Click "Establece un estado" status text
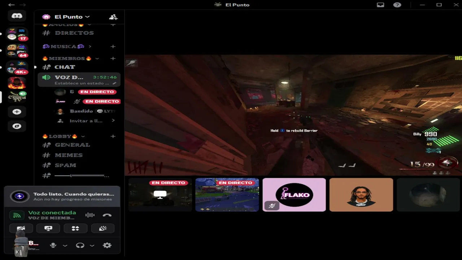The image size is (462, 260). pyautogui.click(x=82, y=83)
